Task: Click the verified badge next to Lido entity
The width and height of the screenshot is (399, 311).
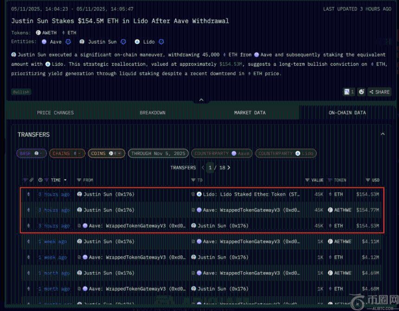Action: tap(161, 42)
